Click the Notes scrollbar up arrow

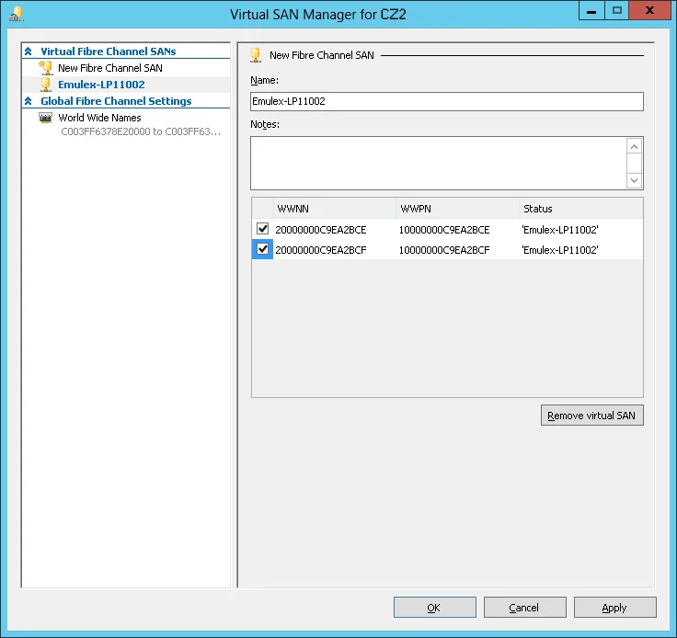pos(634,147)
